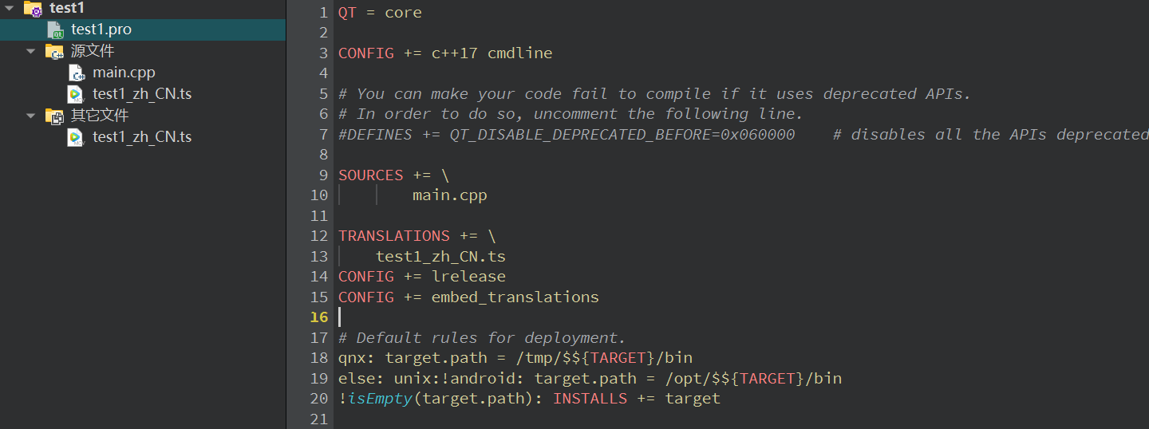Place cursor on the TRANSLATIONS keyword
1149x429 pixels.
point(394,236)
